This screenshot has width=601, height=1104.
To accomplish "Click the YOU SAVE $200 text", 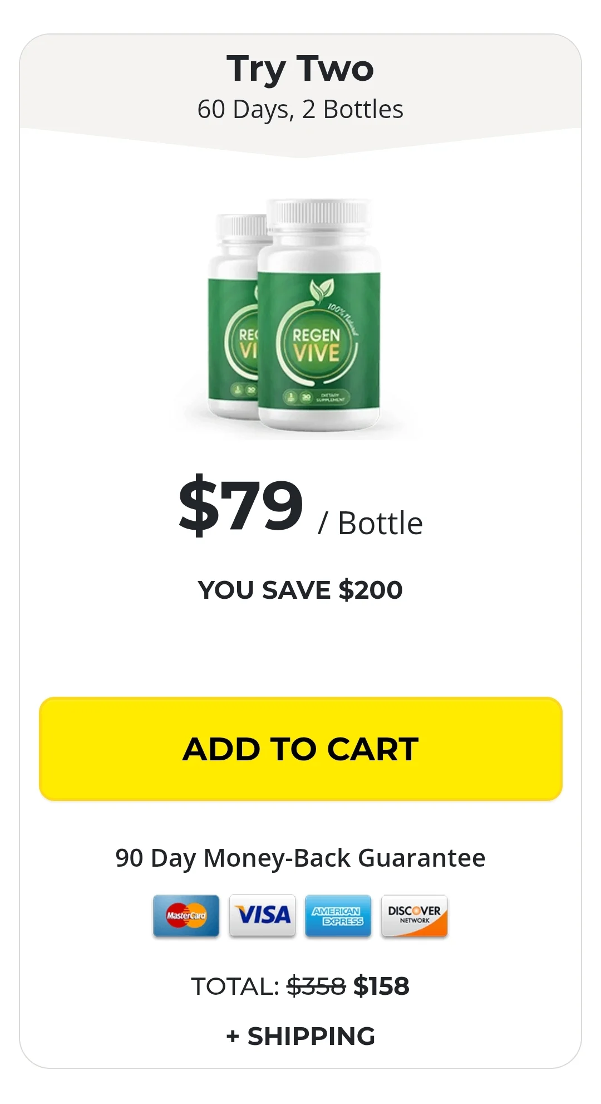I will pos(300,590).
